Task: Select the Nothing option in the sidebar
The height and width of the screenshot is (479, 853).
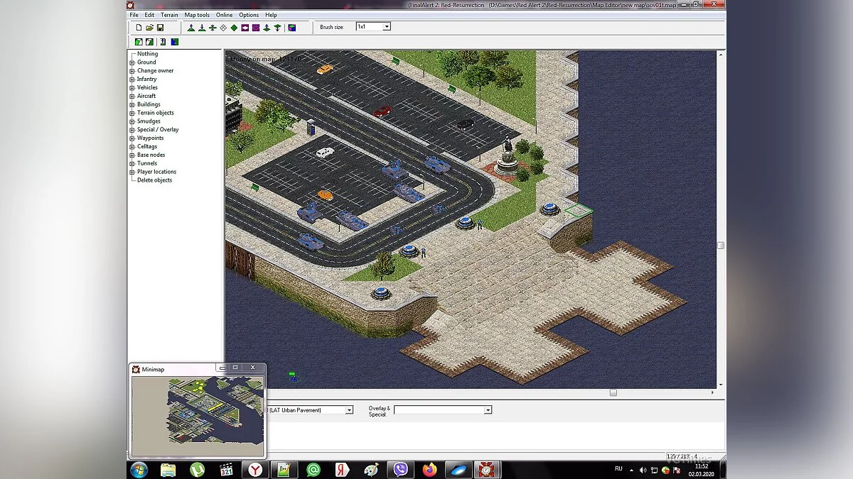Action: click(147, 53)
